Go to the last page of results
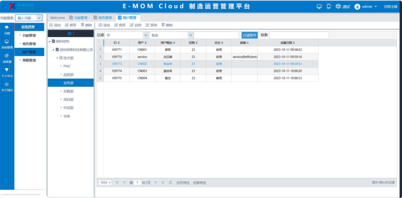 tap(163, 183)
